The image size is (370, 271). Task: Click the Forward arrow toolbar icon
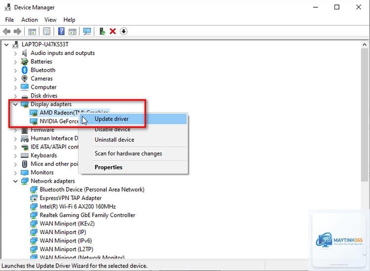[17, 32]
